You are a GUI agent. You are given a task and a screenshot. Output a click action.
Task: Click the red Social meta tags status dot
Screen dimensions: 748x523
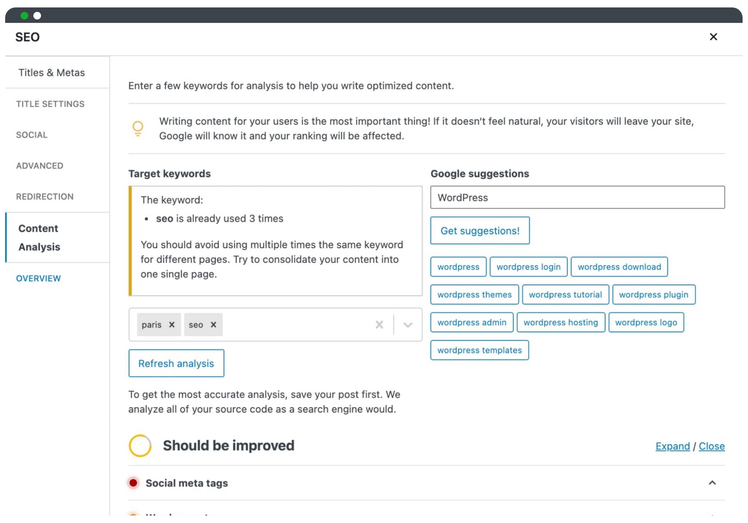[133, 483]
